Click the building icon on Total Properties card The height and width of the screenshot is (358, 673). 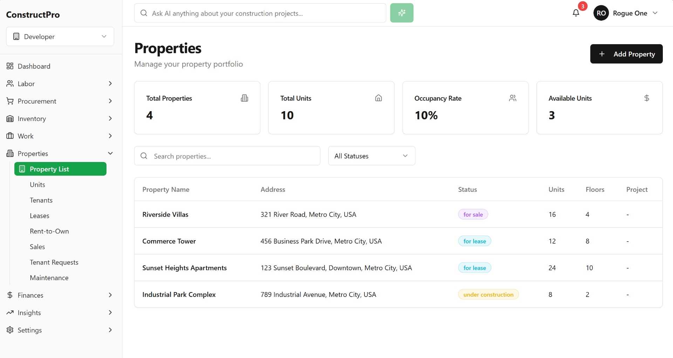[244, 98]
